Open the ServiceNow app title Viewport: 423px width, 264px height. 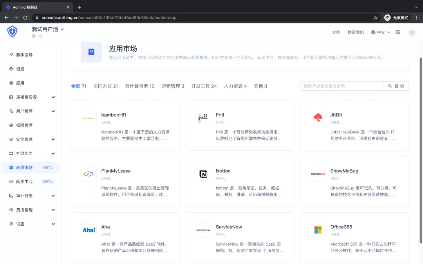coord(229,227)
